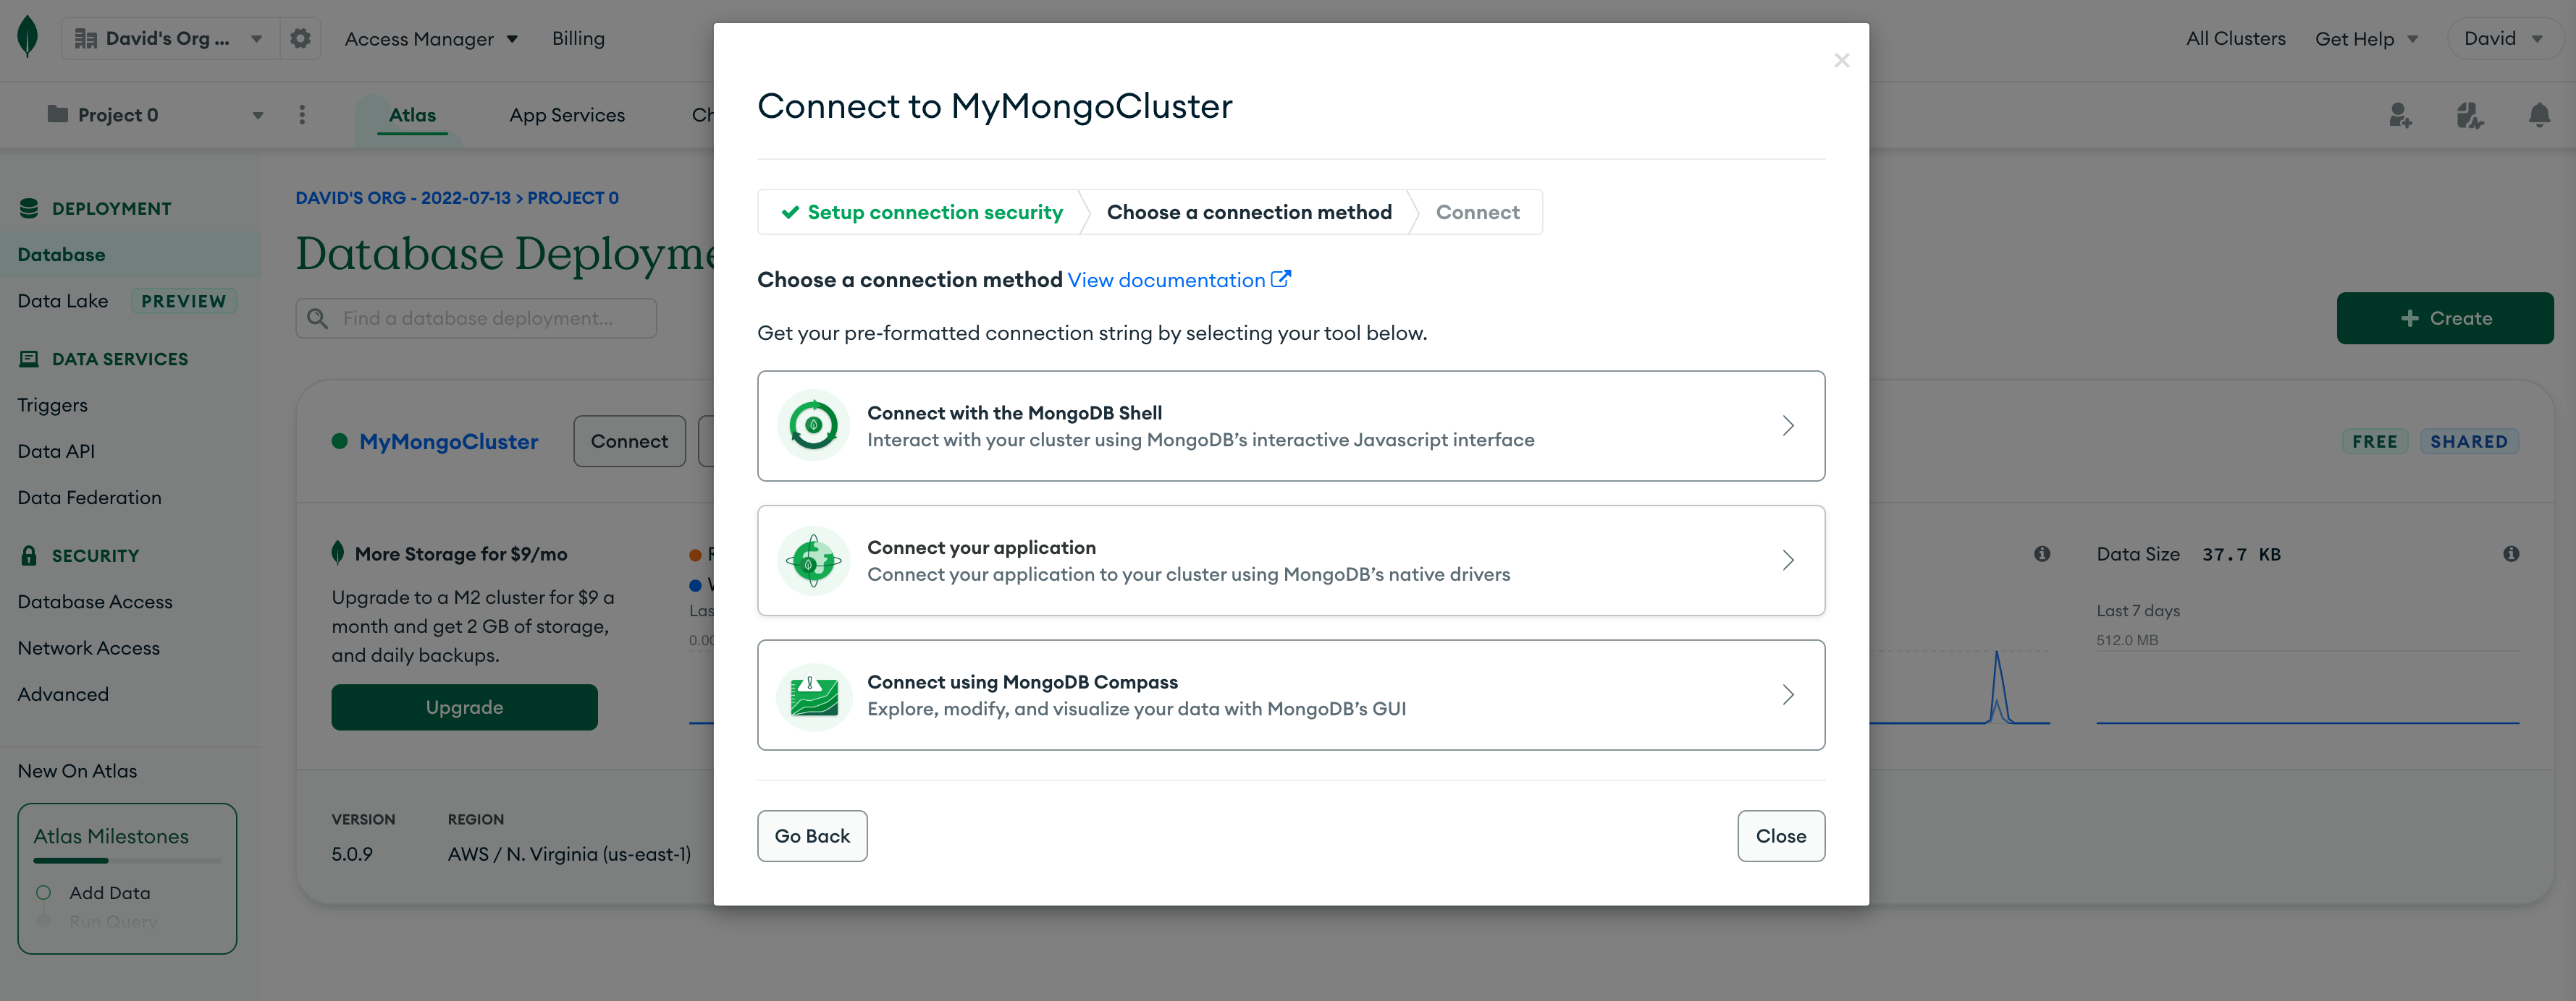Open the Network Access menu item

tap(89, 647)
